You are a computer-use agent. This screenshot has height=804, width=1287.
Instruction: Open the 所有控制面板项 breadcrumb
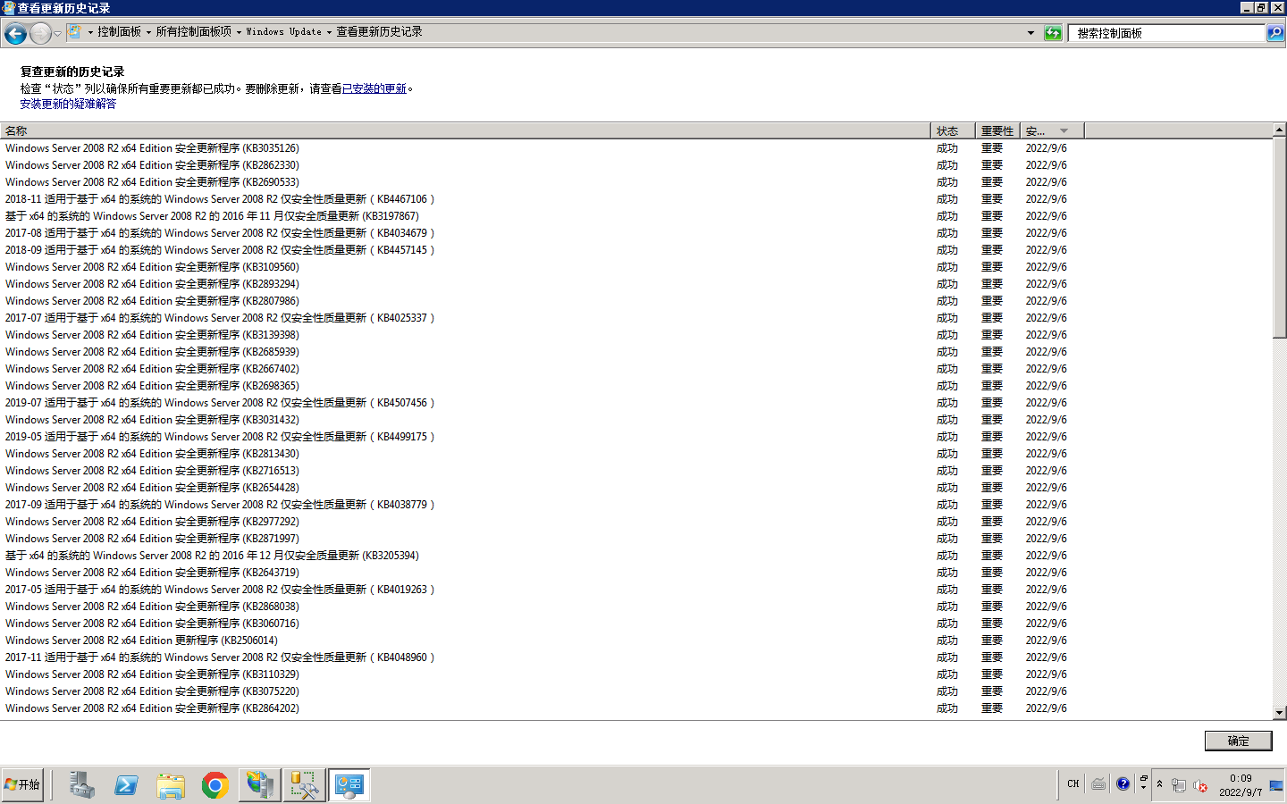193,32
